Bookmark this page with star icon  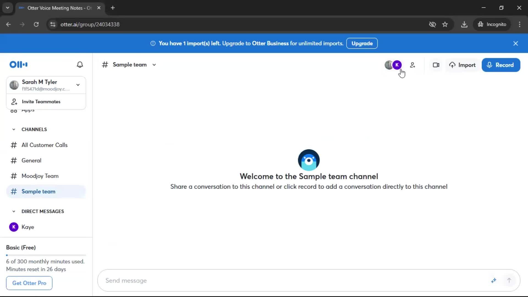tap(445, 24)
